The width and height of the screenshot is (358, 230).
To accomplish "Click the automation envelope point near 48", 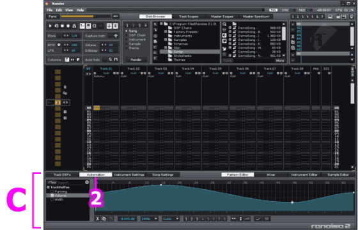I will click(292, 202).
